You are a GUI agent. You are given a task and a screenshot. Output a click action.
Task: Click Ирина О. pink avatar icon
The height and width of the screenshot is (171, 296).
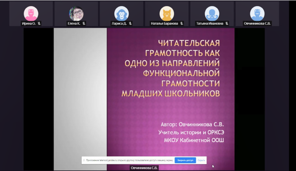click(x=31, y=14)
